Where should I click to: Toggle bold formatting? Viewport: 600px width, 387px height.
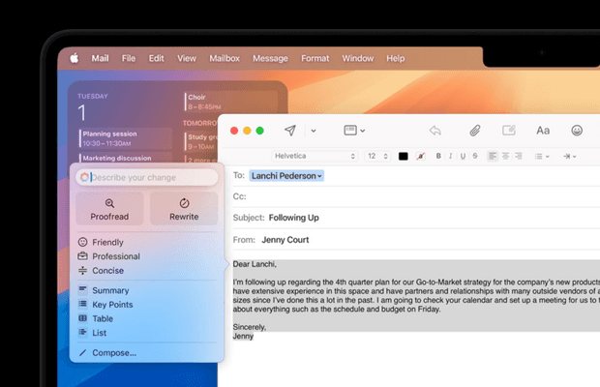pyautogui.click(x=438, y=156)
